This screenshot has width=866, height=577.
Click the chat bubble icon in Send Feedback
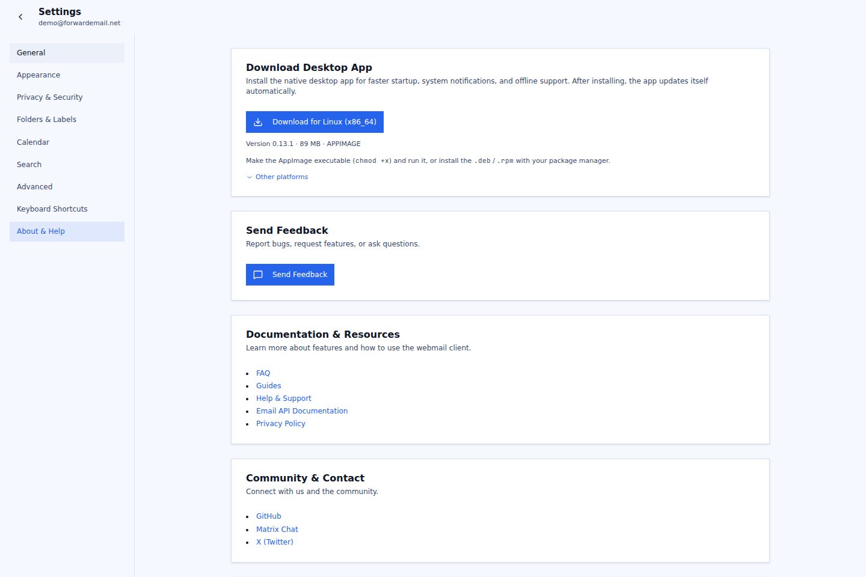(x=258, y=275)
